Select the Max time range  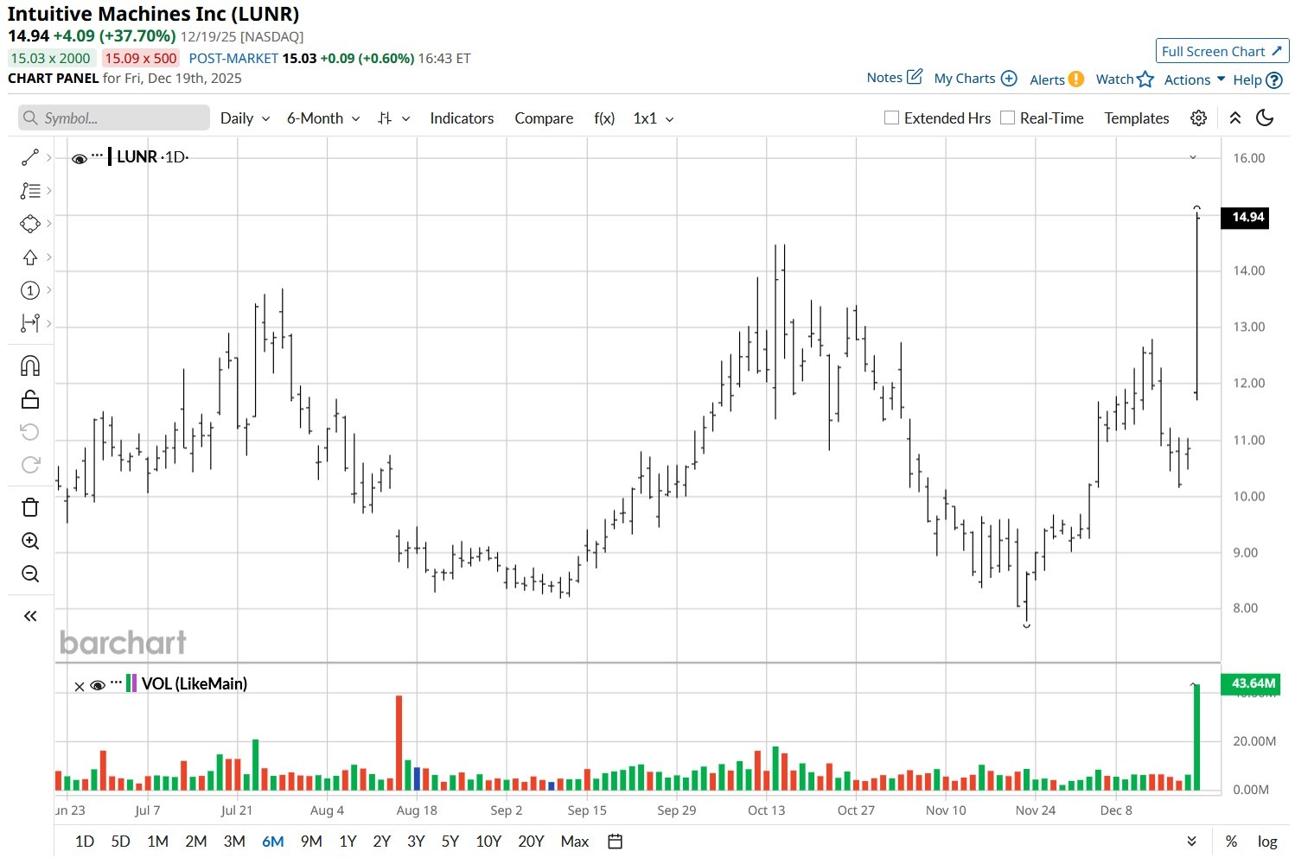[x=575, y=842]
